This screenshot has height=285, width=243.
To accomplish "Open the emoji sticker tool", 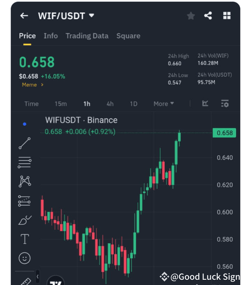I will 24,258.
